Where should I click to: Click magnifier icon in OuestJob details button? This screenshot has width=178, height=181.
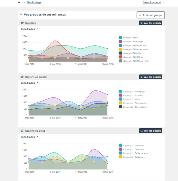click(x=142, y=23)
